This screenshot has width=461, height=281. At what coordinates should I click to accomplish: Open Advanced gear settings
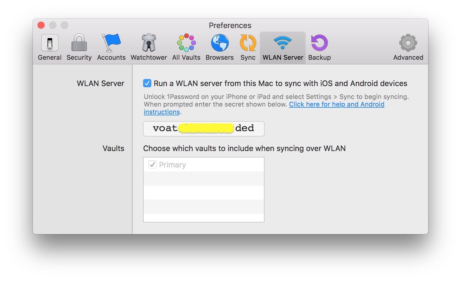408,47
